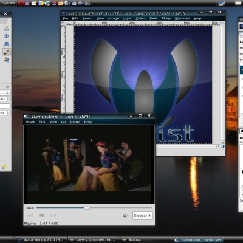Open the System menu in top panel
243x243 pixels.
(9, 3)
